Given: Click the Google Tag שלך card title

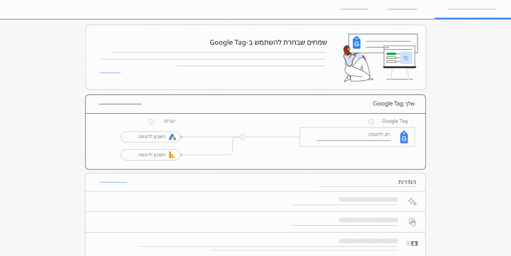Looking at the screenshot, I should [x=394, y=103].
